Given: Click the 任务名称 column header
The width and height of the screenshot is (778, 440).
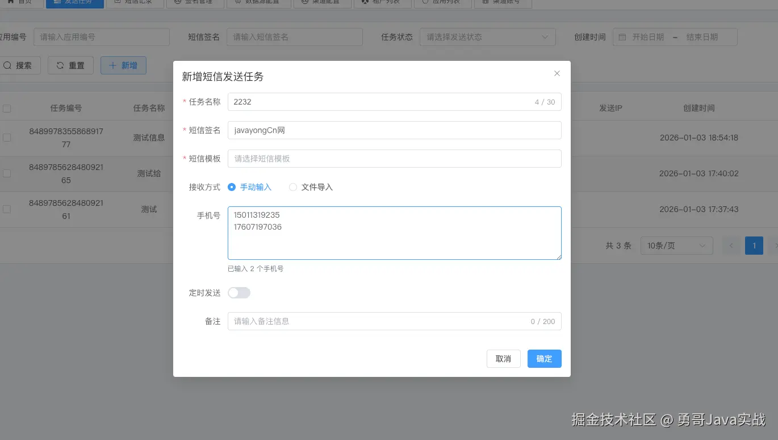Looking at the screenshot, I should 149,108.
